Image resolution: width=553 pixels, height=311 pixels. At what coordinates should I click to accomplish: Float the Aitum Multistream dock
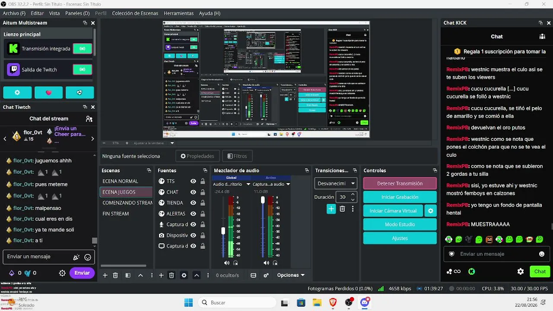[85, 23]
